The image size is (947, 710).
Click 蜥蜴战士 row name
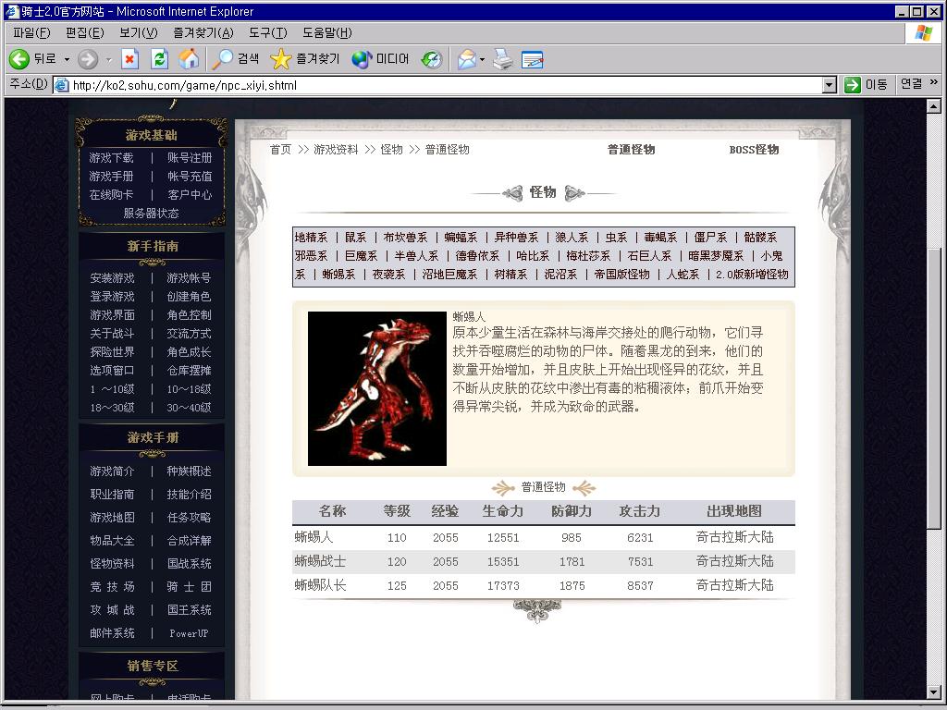click(320, 561)
